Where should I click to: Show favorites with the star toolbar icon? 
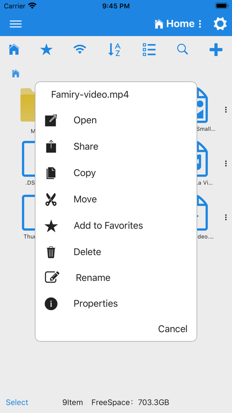46,50
